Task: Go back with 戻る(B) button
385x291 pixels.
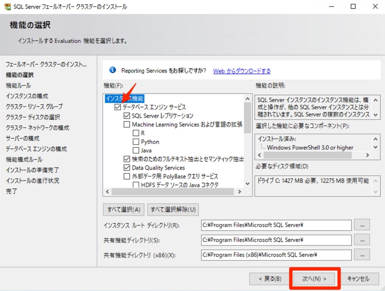Action: pos(270,279)
